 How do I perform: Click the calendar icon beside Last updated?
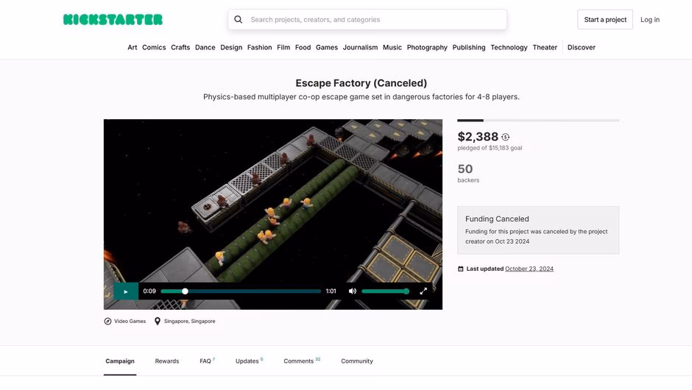pyautogui.click(x=461, y=269)
